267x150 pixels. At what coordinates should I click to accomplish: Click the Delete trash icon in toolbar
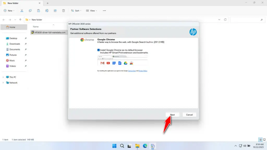[x=64, y=11]
